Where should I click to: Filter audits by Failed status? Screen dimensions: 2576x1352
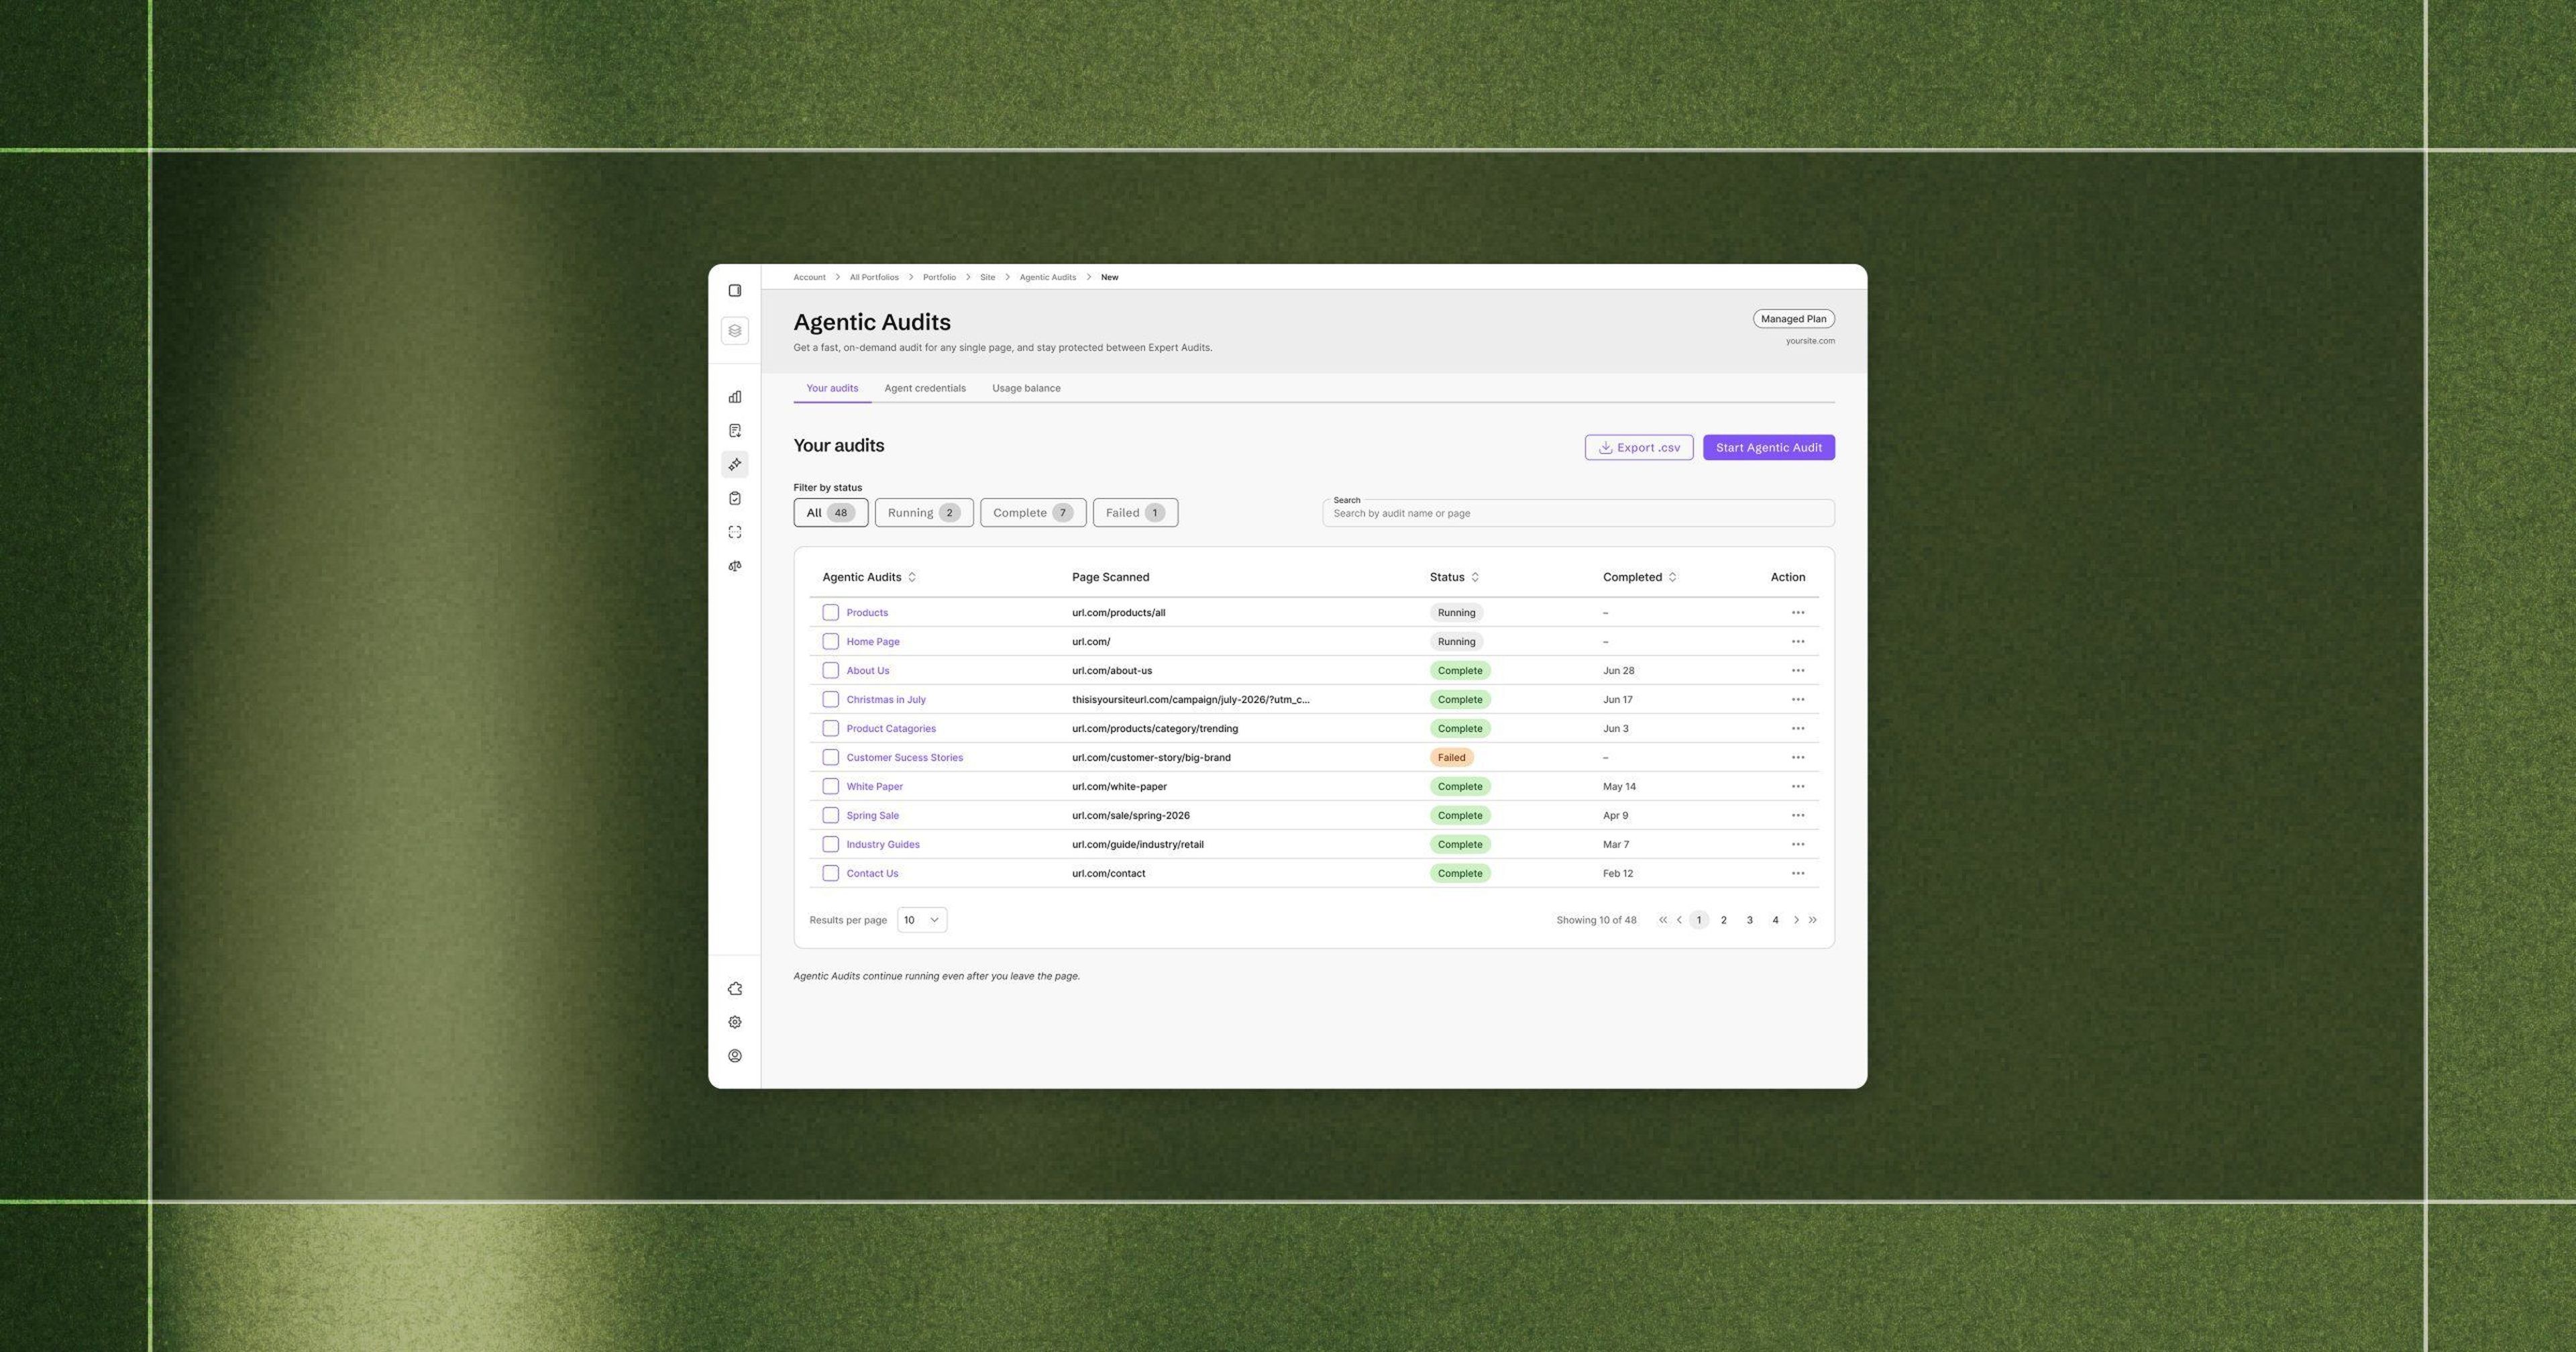(x=1135, y=513)
